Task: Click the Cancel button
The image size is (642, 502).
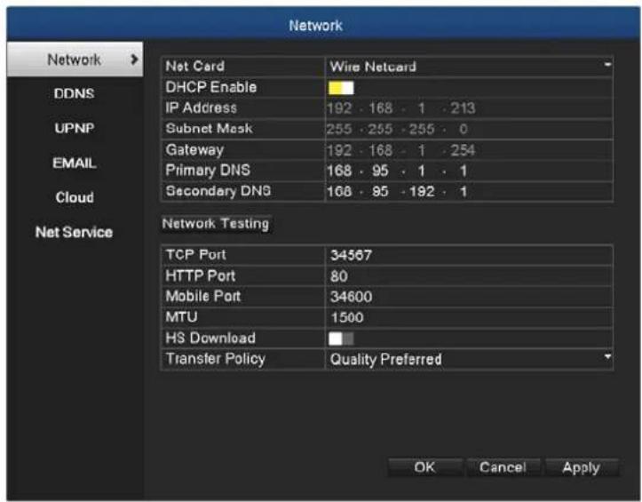Action: (503, 467)
